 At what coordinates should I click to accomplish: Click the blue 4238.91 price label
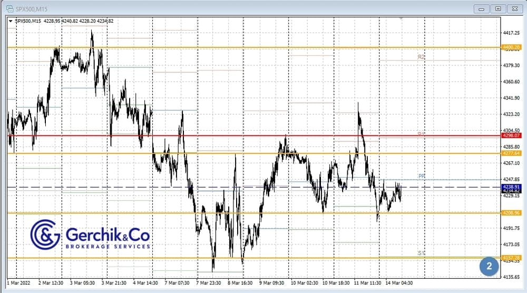click(x=512, y=187)
